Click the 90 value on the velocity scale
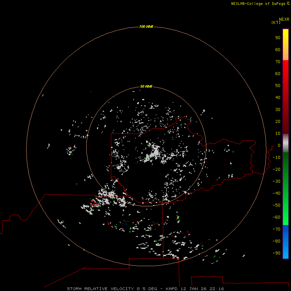291x291 pixels. [278, 38]
